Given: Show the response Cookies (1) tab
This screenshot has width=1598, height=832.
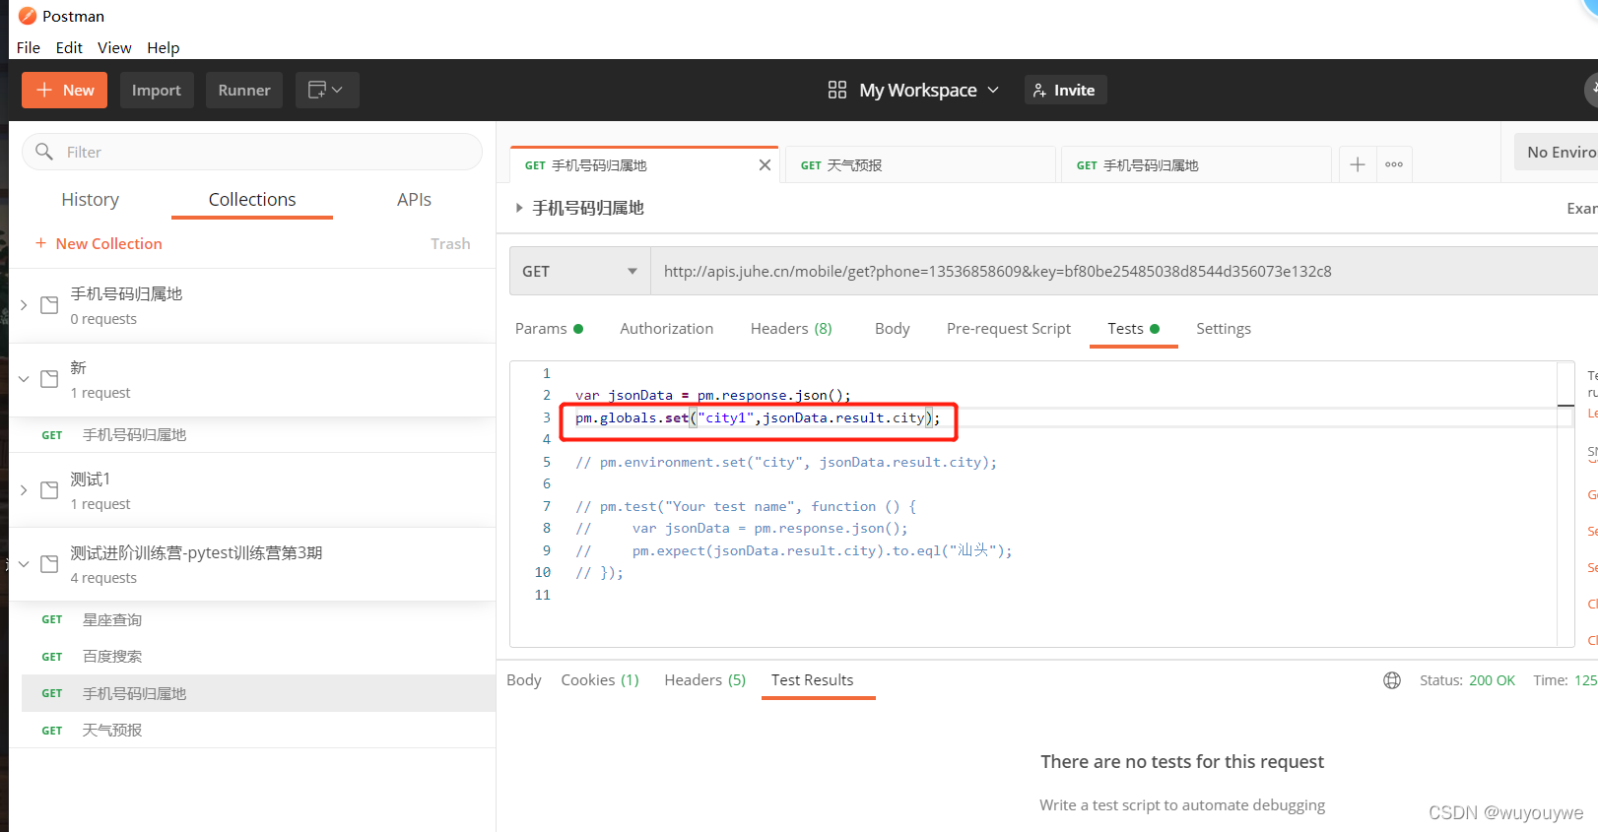Looking at the screenshot, I should 600,680.
